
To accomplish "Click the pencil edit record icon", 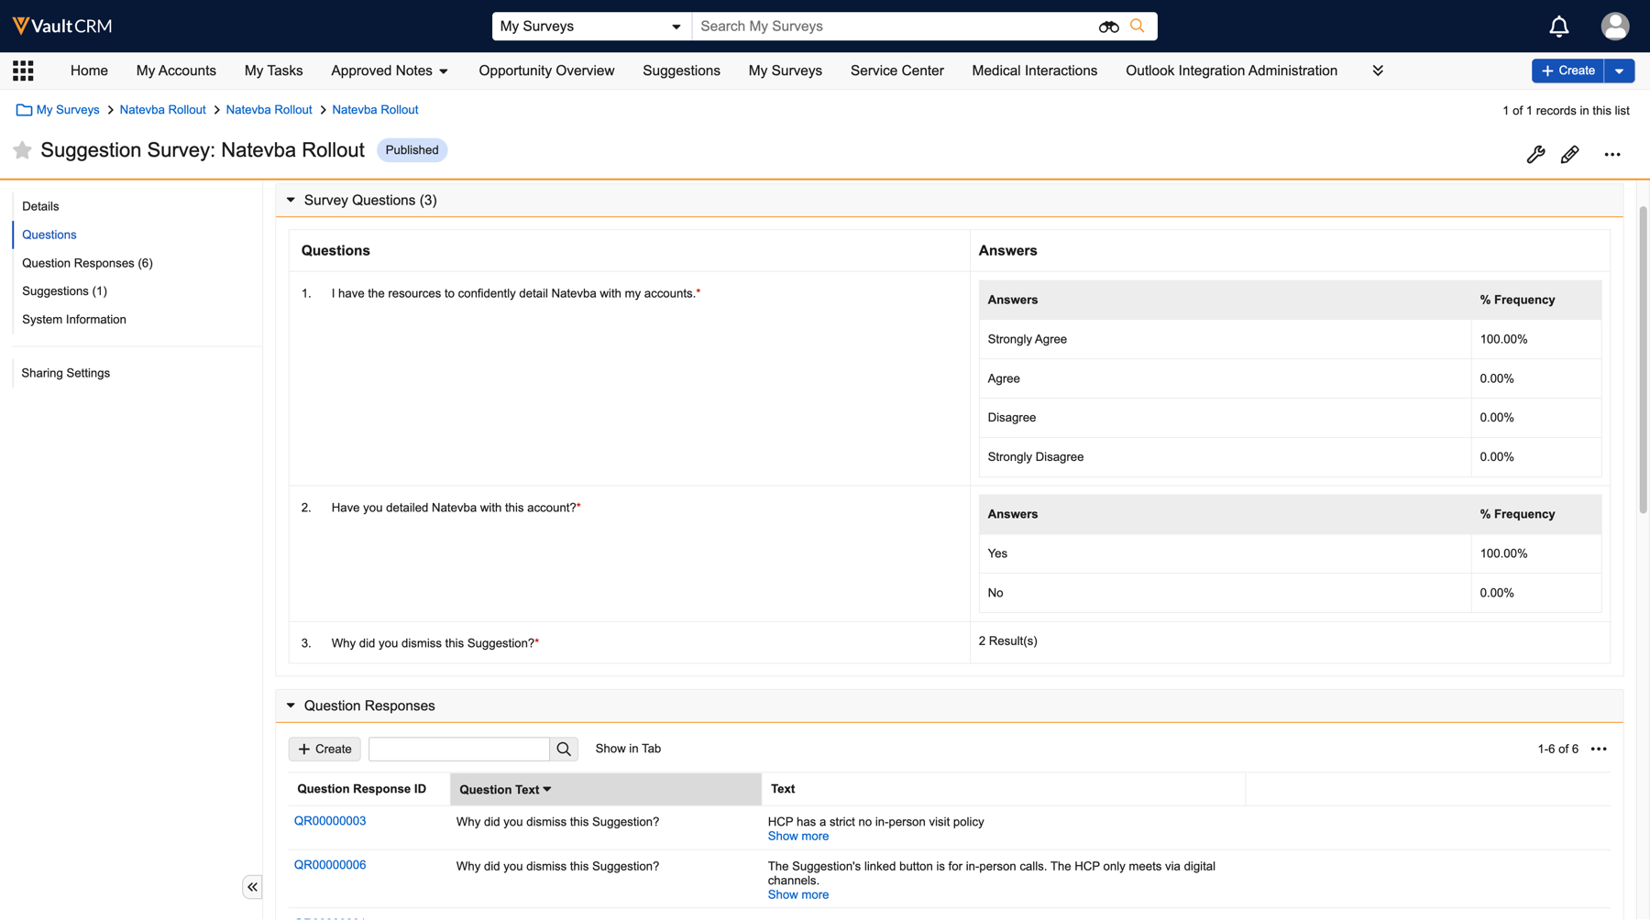I will coord(1570,155).
